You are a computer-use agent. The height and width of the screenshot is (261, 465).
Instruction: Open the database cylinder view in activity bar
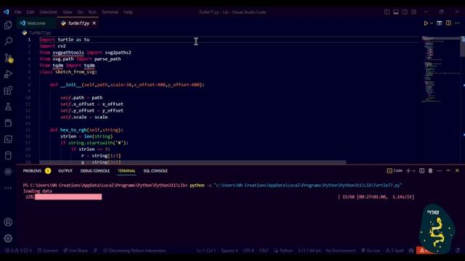coord(8,155)
